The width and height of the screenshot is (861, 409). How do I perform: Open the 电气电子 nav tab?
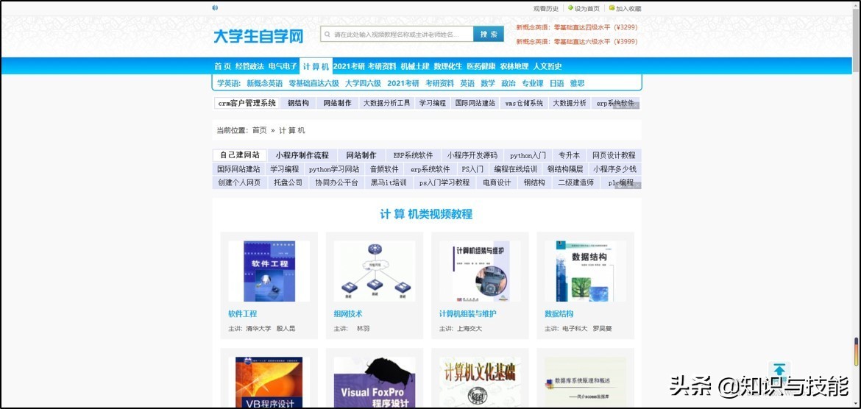pyautogui.click(x=283, y=66)
